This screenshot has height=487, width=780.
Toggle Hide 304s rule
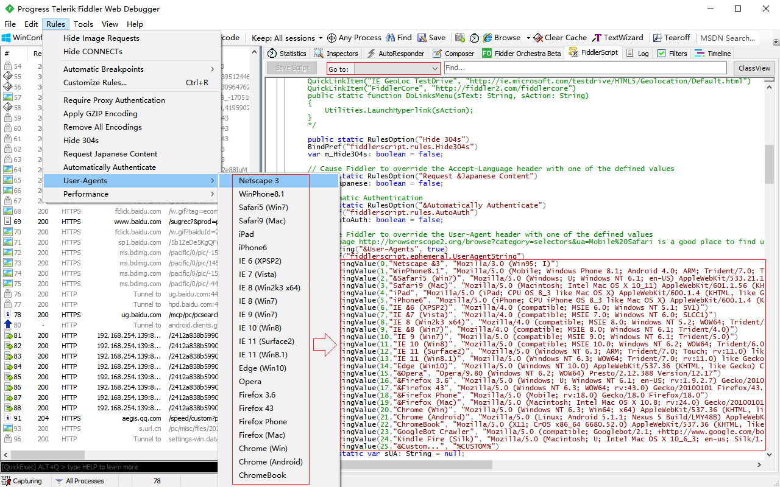click(131, 141)
